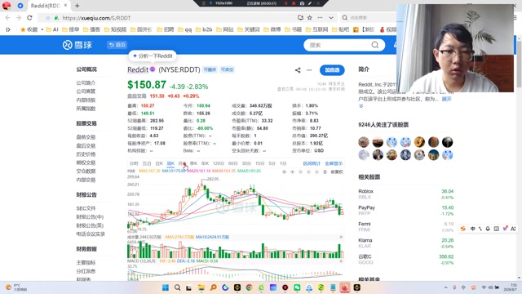Image resolution: width=522 pixels, height=294 pixels.
Task: Open the qq bookmarks folder
Action: pyautogui.click(x=185, y=29)
